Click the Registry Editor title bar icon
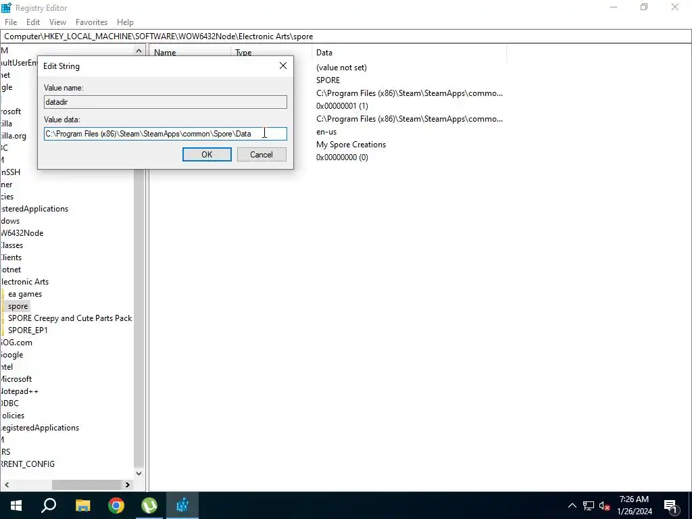This screenshot has width=692, height=519. [6, 7]
